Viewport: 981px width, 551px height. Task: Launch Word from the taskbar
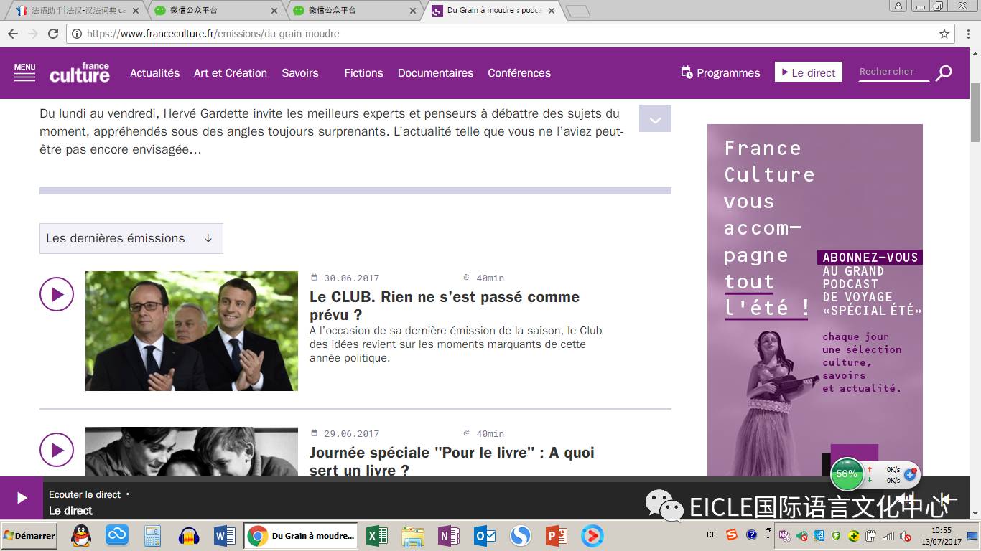click(x=225, y=535)
